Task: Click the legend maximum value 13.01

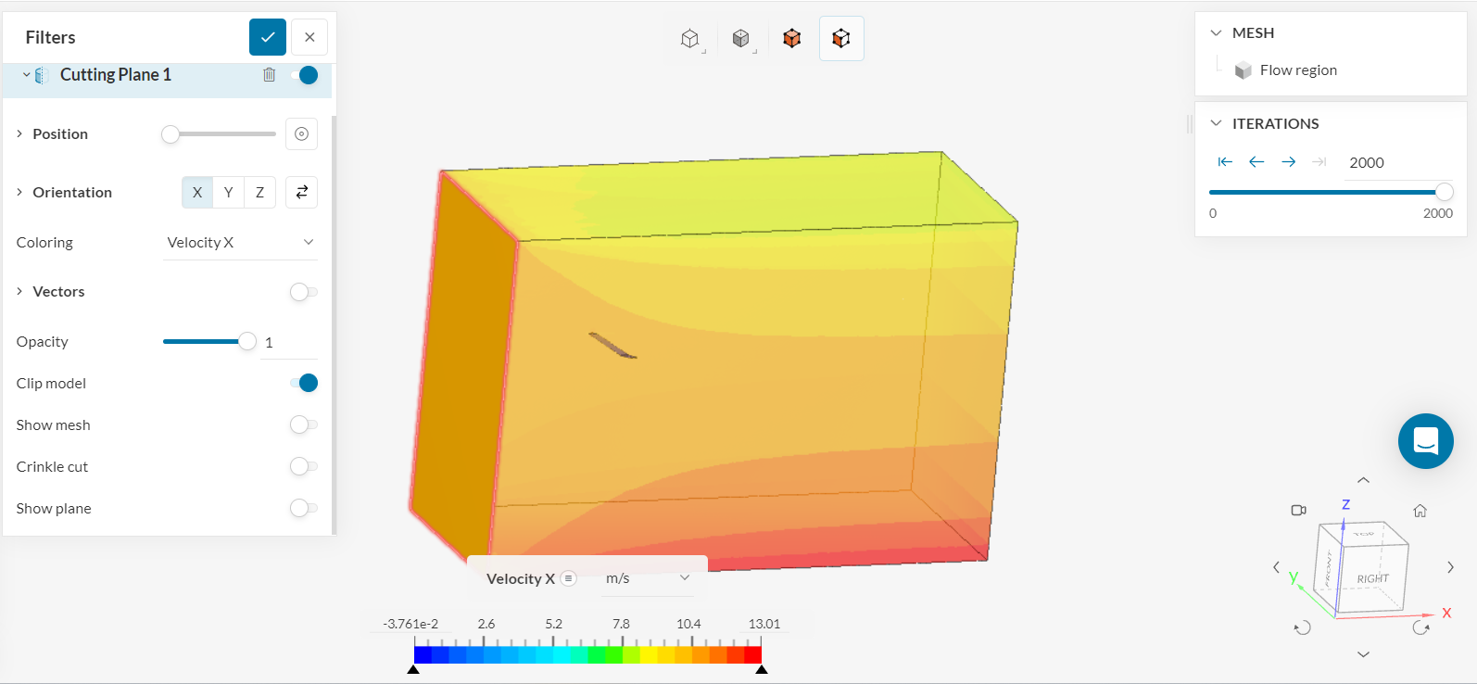Action: (764, 624)
